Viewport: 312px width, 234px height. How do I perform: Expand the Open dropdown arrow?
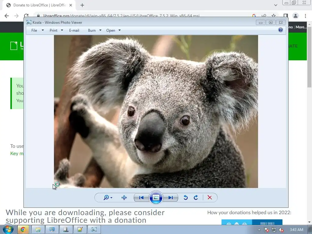tap(119, 30)
